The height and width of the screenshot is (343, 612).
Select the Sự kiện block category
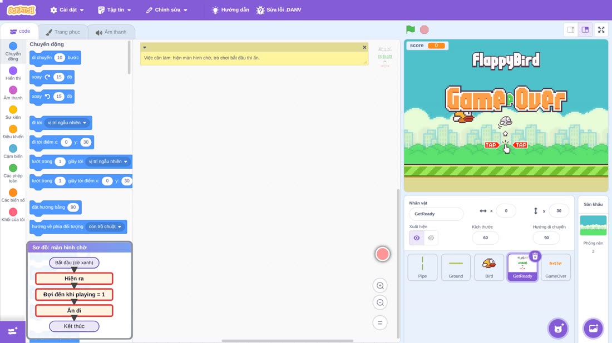point(13,113)
